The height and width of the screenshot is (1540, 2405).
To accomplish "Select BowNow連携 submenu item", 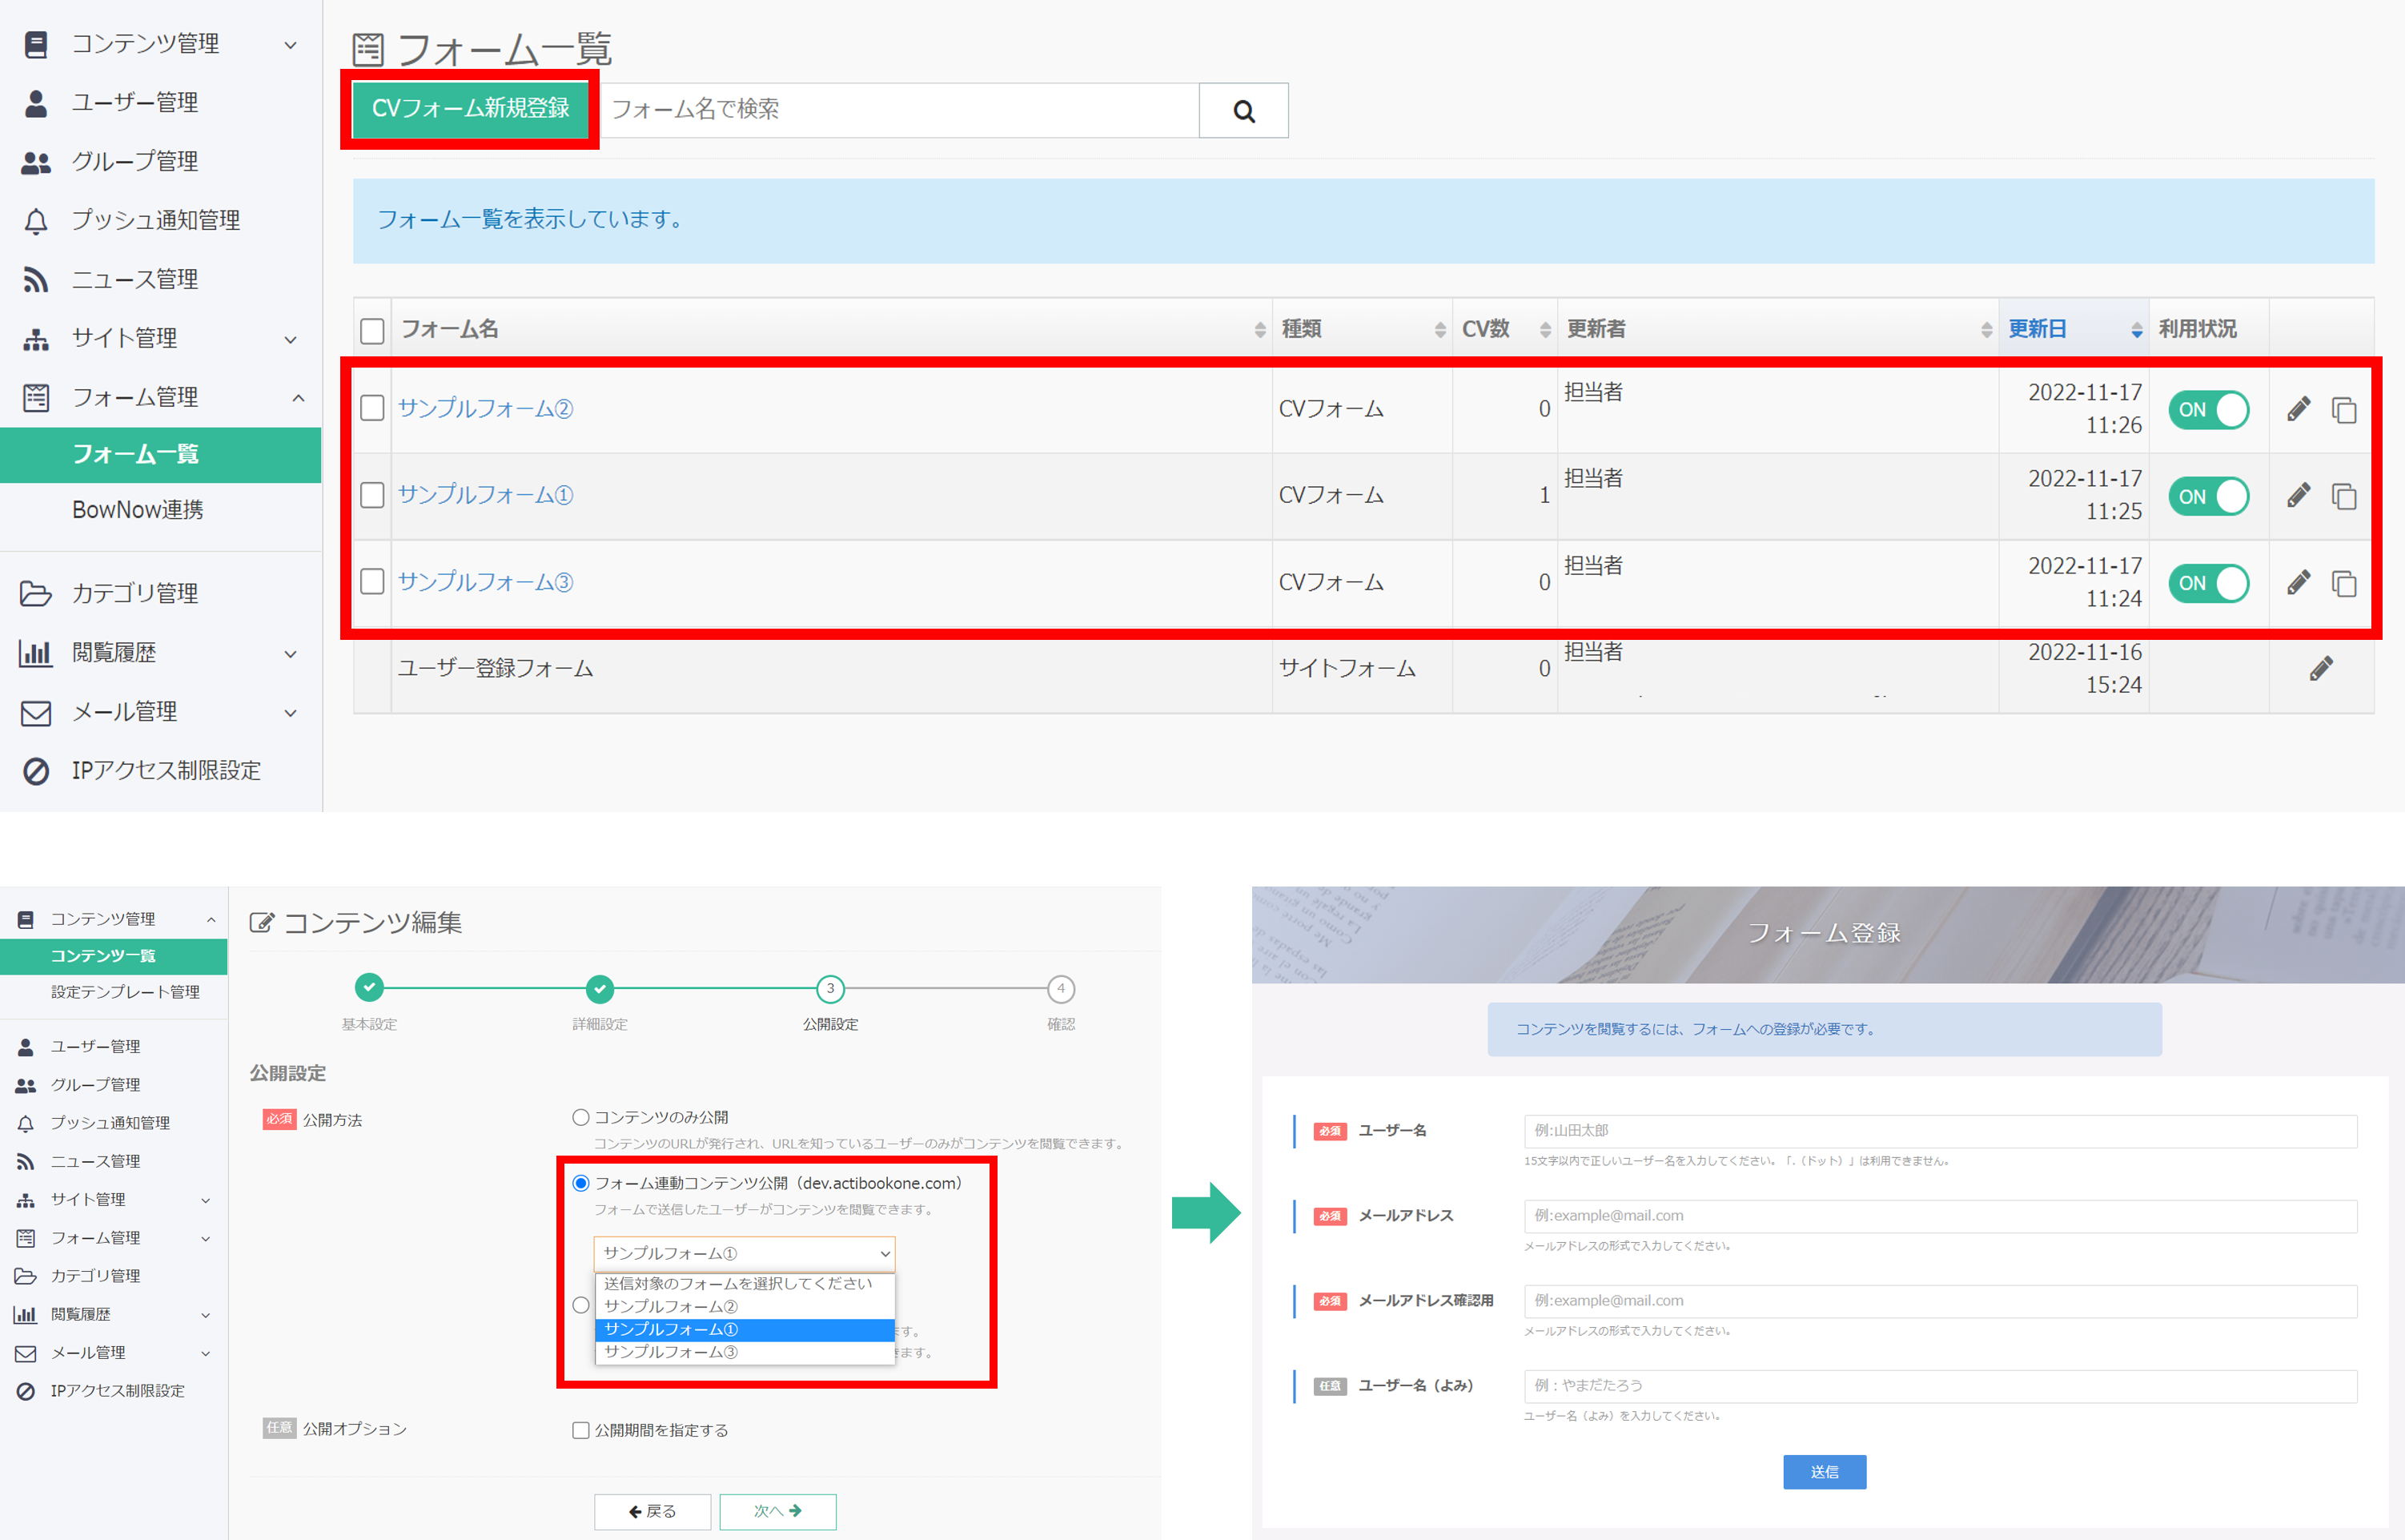I will 160,511.
